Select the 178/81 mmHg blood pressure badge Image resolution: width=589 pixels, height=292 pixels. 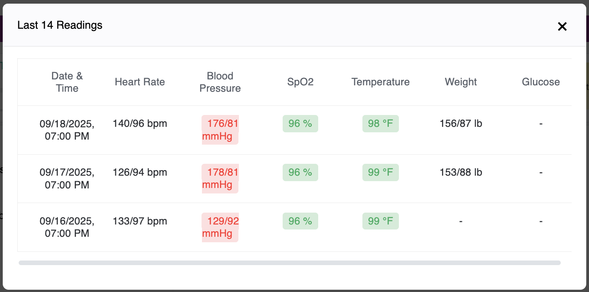click(220, 179)
